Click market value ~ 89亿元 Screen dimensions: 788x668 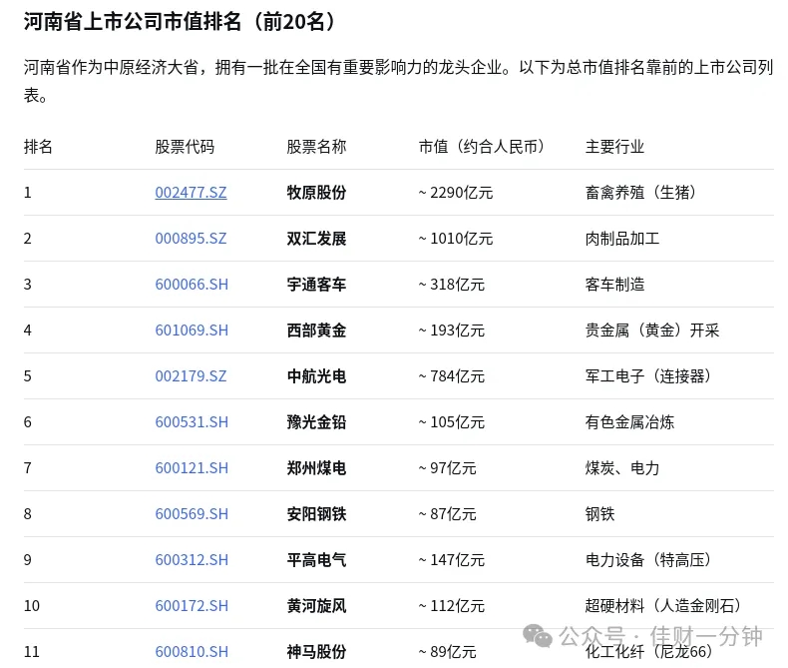click(x=447, y=651)
